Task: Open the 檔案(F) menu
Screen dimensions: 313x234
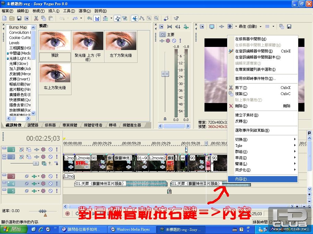Action: [7, 11]
